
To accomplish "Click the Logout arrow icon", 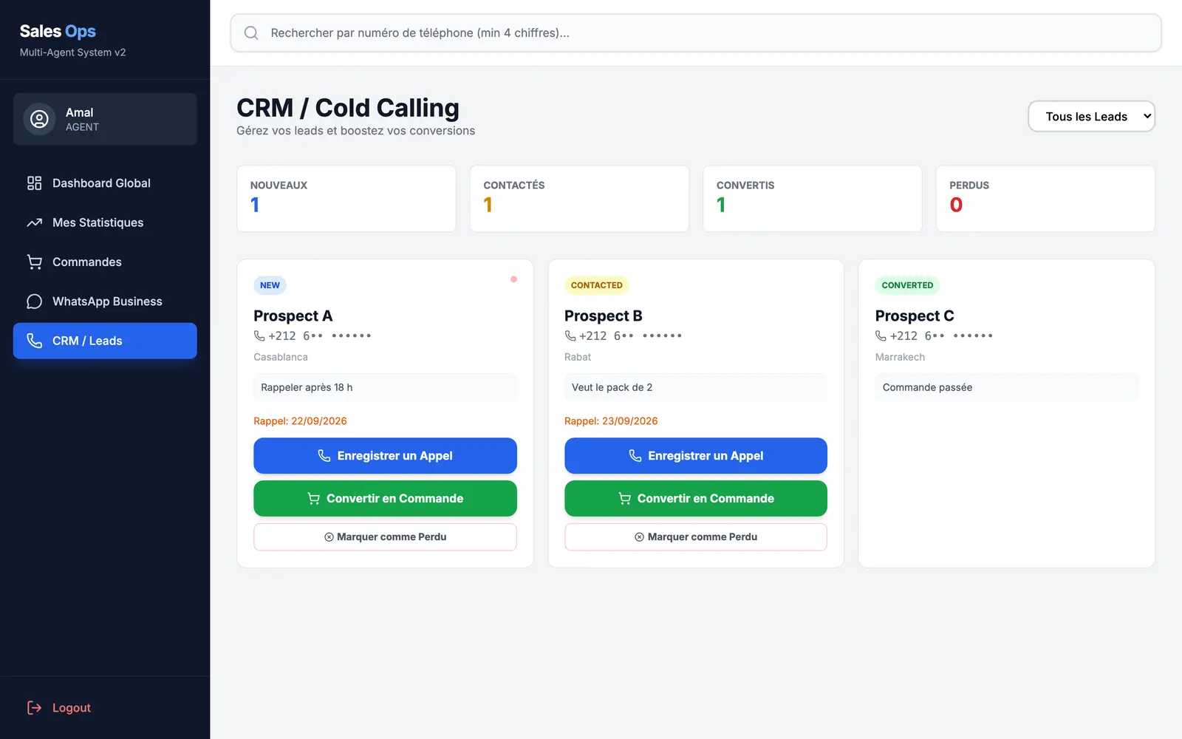I will click(x=34, y=708).
